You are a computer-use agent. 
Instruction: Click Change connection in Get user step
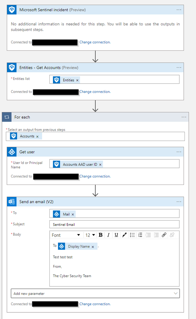[95, 176]
